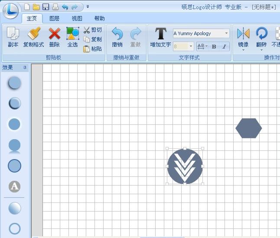Click the save disk icon in quick toolbar
Viewport: 280px width, 238px height.
[x=46, y=7]
